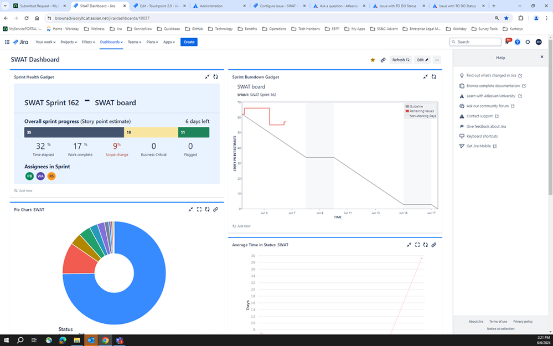Image resolution: width=553 pixels, height=346 pixels.
Task: Click the Help question mark icon
Action: click(x=518, y=42)
